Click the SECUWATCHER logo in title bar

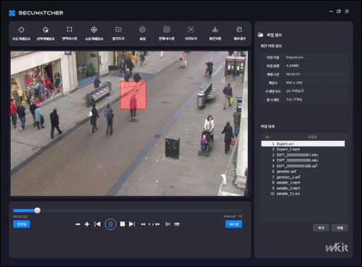(x=36, y=13)
